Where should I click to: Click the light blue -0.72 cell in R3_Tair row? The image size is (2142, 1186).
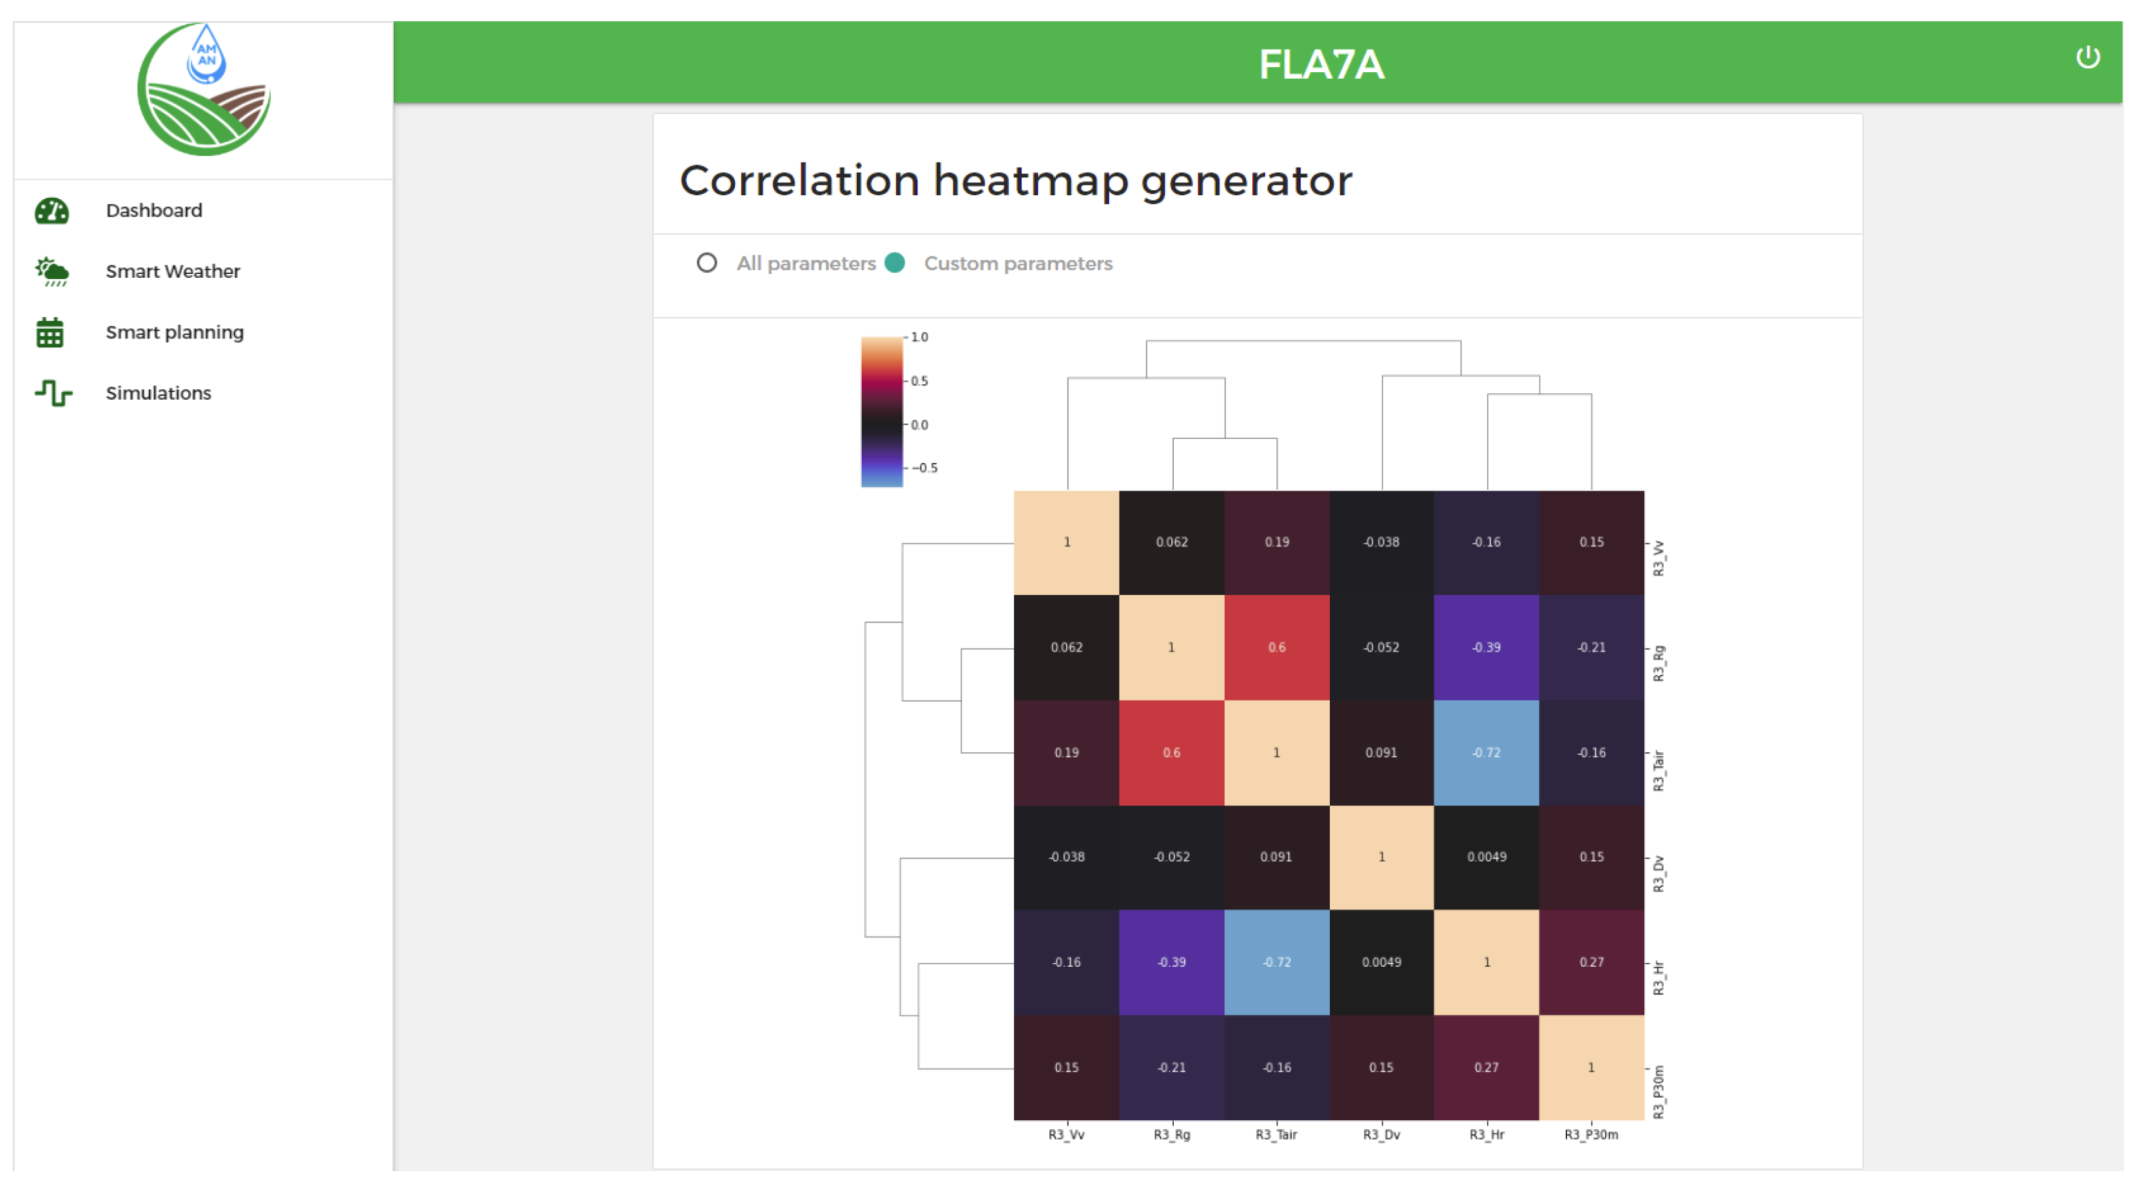[1486, 753]
